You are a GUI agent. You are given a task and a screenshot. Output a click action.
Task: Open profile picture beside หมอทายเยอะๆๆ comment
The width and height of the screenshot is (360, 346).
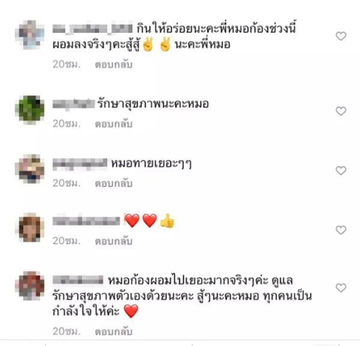tap(30, 169)
